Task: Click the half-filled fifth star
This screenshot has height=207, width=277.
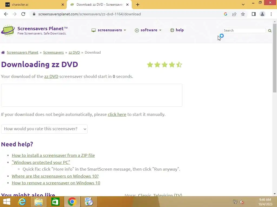Action: pos(179,65)
